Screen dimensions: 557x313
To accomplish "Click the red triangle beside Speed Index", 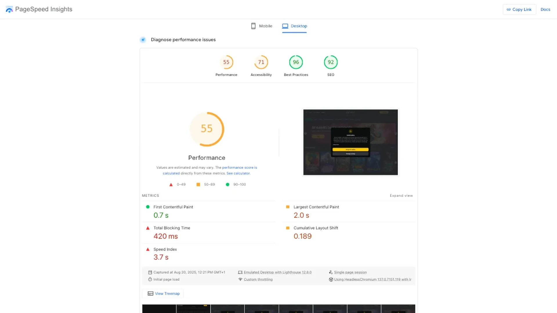I will click(148, 249).
